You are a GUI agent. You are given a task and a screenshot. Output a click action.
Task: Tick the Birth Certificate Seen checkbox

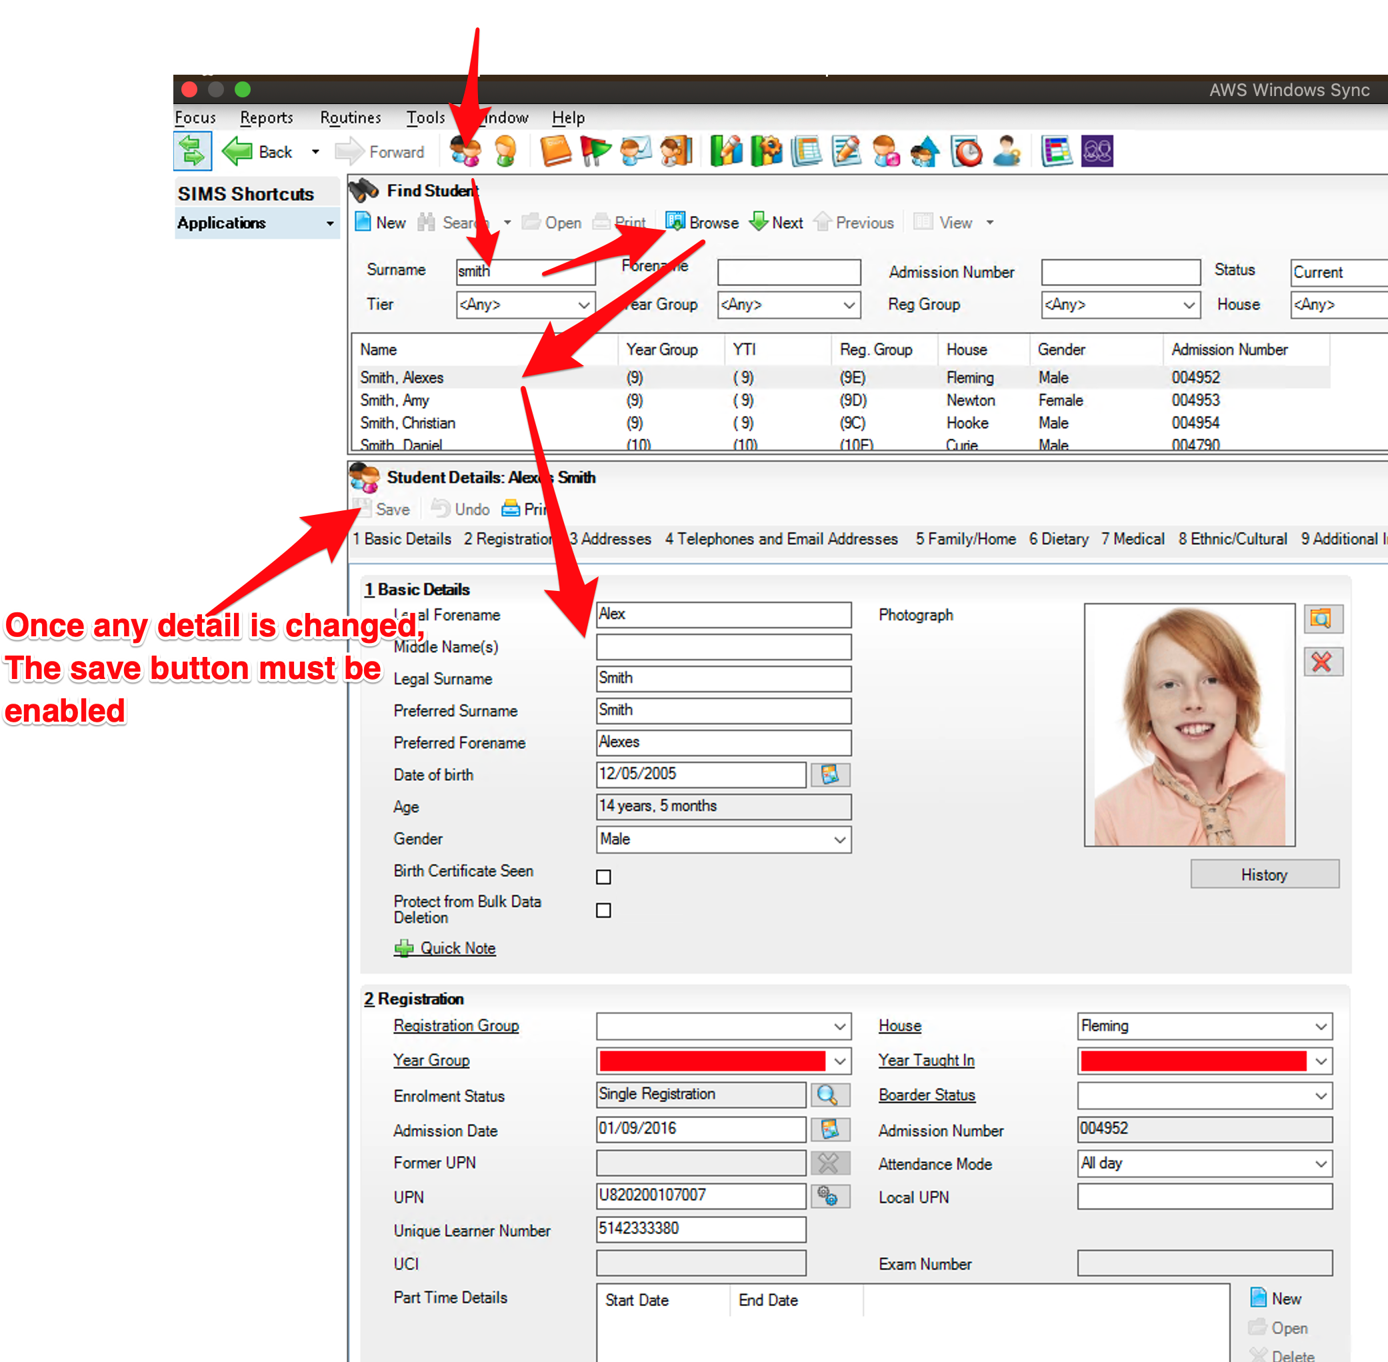pos(603,876)
